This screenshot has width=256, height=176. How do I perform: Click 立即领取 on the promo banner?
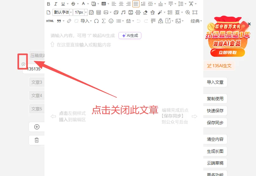pos(228,52)
